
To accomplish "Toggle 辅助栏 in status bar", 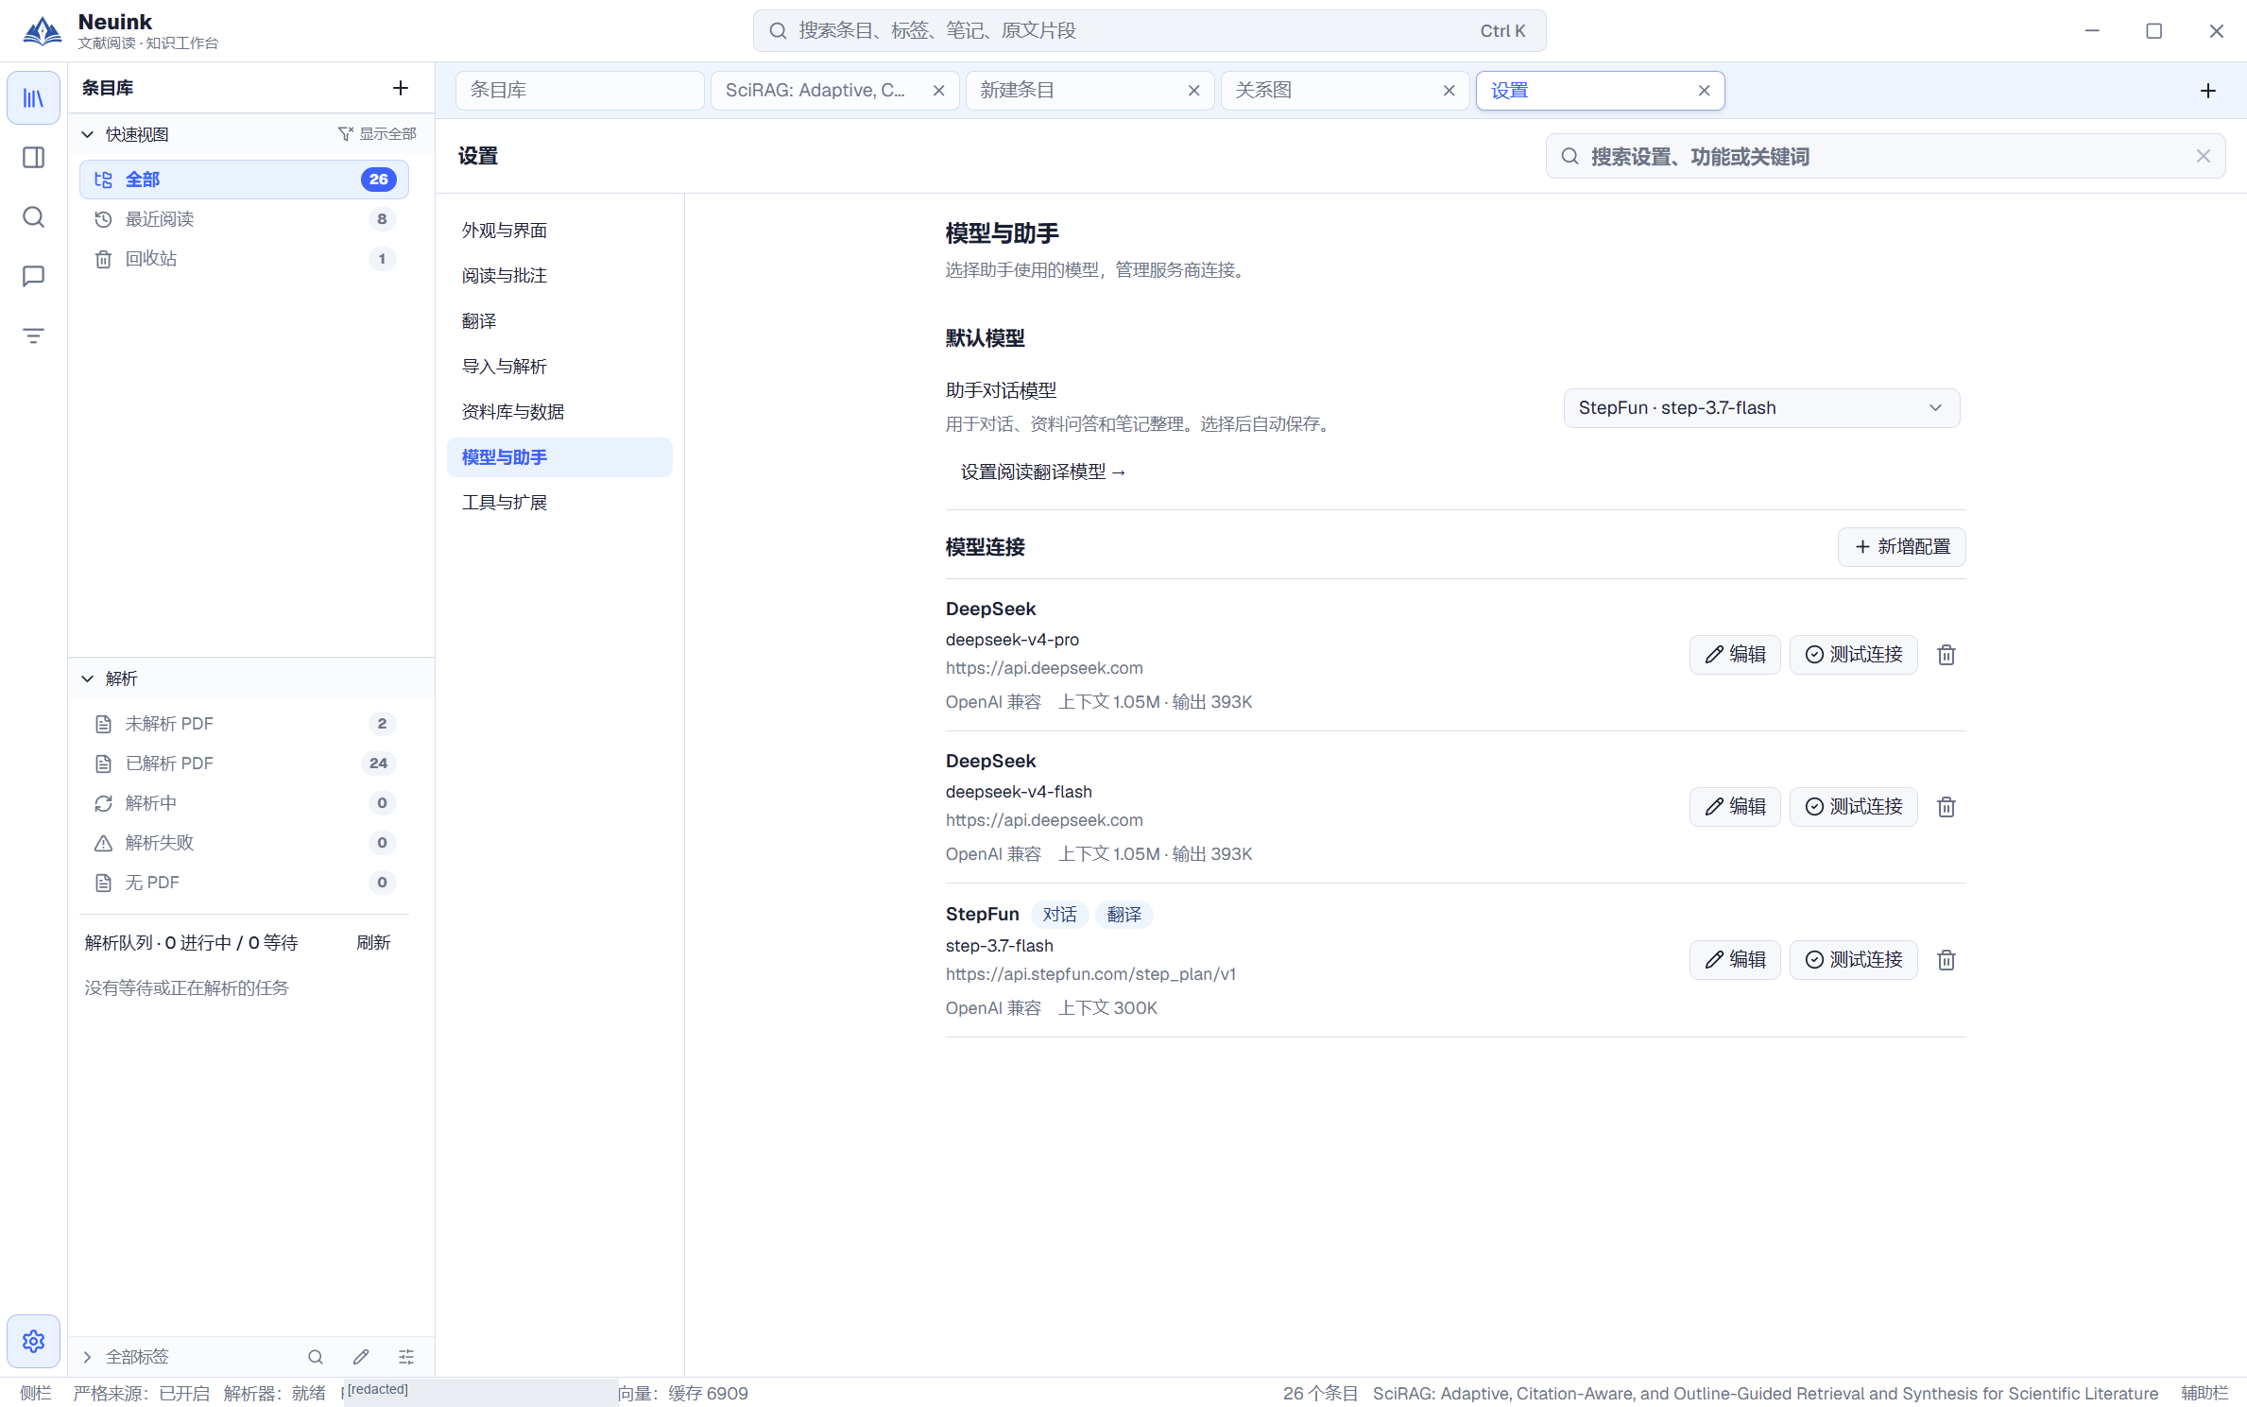I will [2204, 1394].
